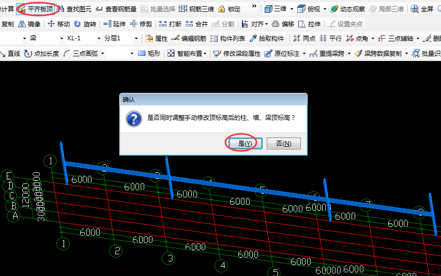Click axis bubble A on the grid
Image resolution: width=441 pixels, height=276 pixels.
14,216
